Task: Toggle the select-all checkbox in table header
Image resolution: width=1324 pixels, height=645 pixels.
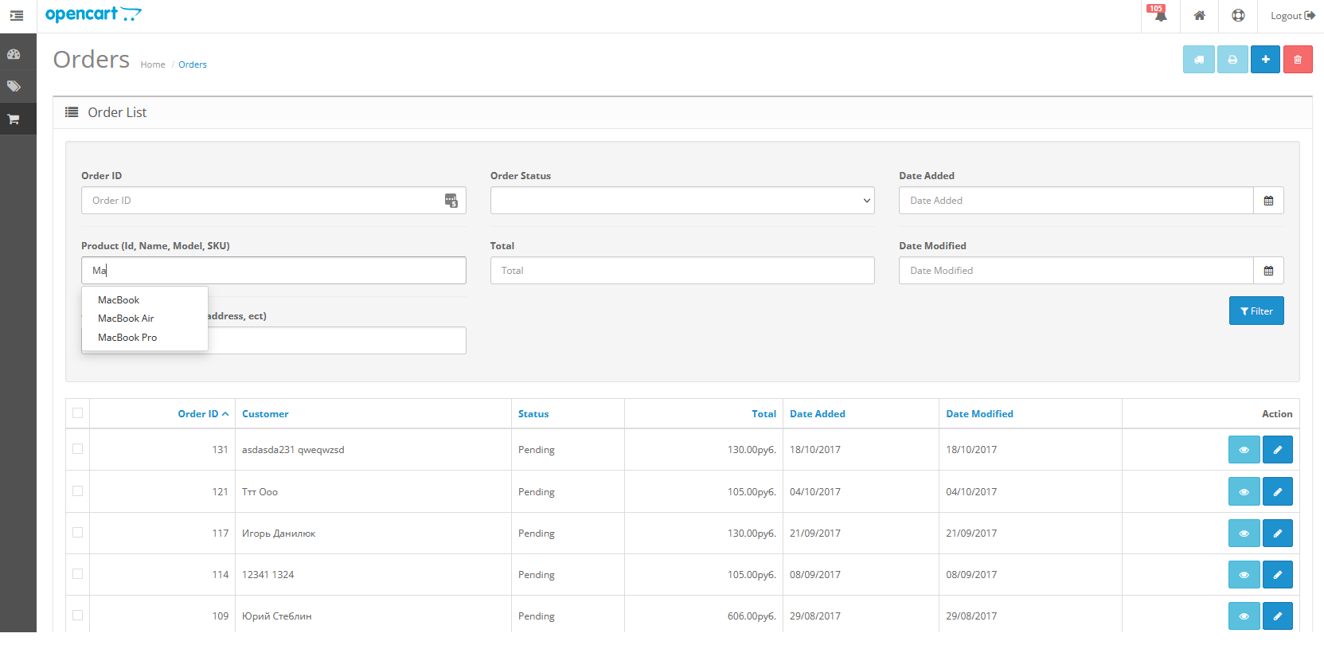Action: tap(77, 413)
